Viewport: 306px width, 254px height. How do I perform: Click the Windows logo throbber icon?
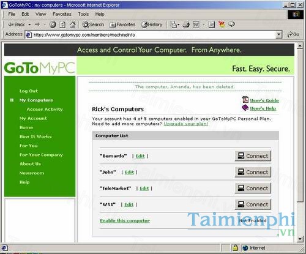pyautogui.click(x=296, y=15)
